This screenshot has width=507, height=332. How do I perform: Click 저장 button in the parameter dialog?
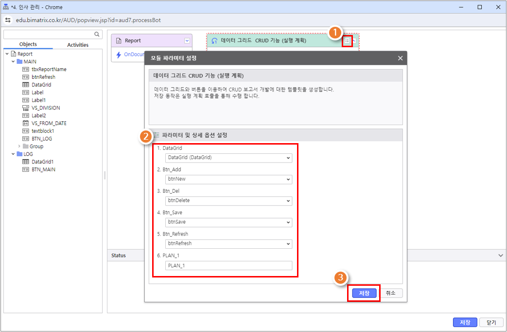tap(364, 293)
